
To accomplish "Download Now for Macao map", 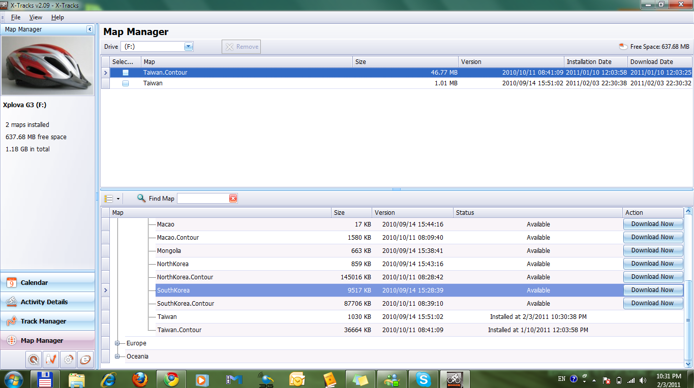I will 652,224.
